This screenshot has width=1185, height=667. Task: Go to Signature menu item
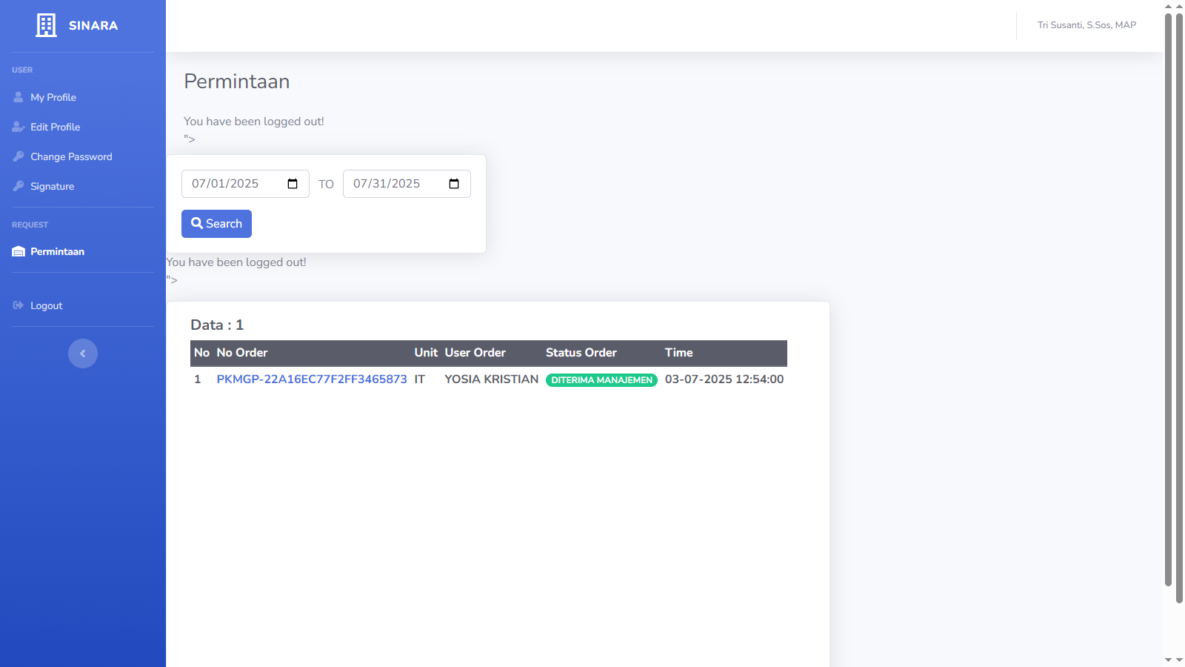tap(52, 186)
